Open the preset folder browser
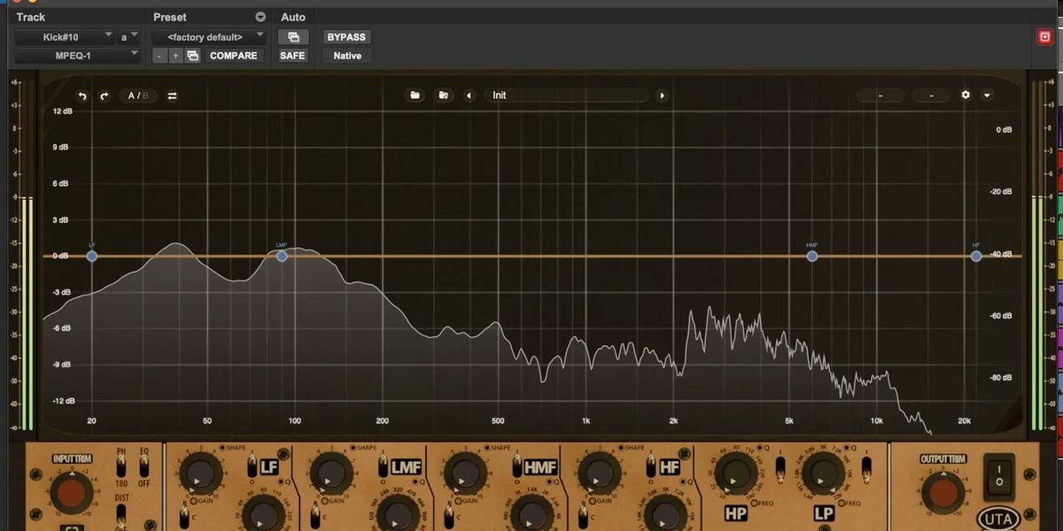This screenshot has width=1063, height=531. 415,95
